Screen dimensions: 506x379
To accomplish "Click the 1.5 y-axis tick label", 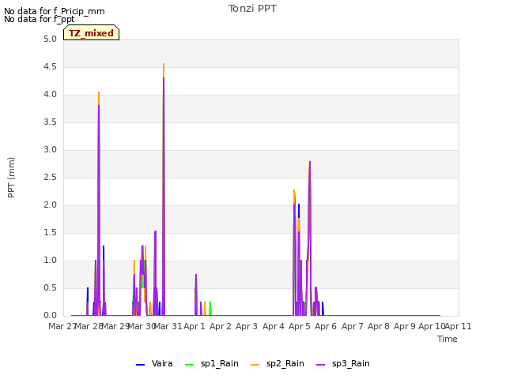I will (50, 232).
